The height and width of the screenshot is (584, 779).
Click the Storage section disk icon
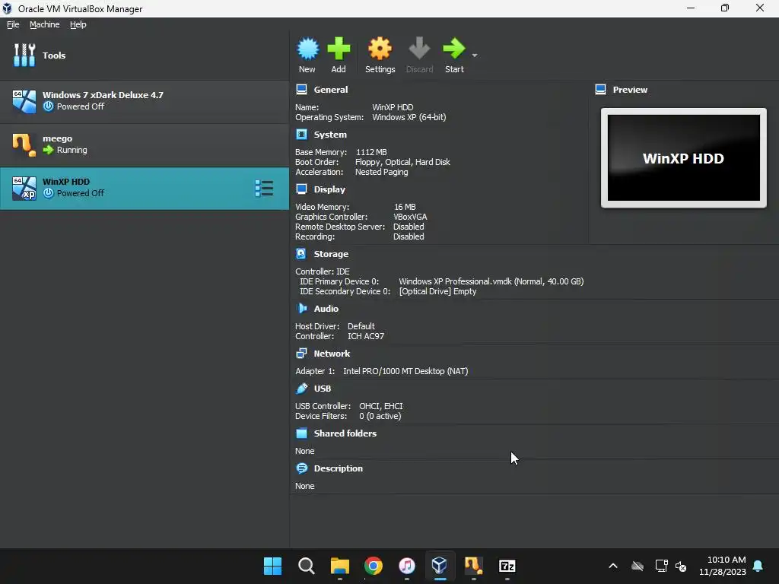point(301,254)
